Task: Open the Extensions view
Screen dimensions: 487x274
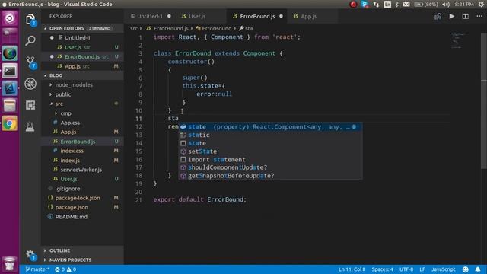Action: click(30, 105)
